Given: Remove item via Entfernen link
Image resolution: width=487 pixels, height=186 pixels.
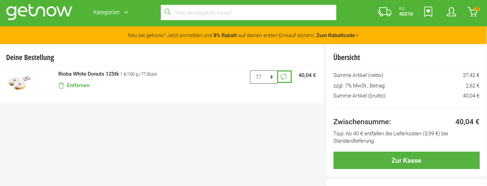Looking at the screenshot, I should [78, 85].
